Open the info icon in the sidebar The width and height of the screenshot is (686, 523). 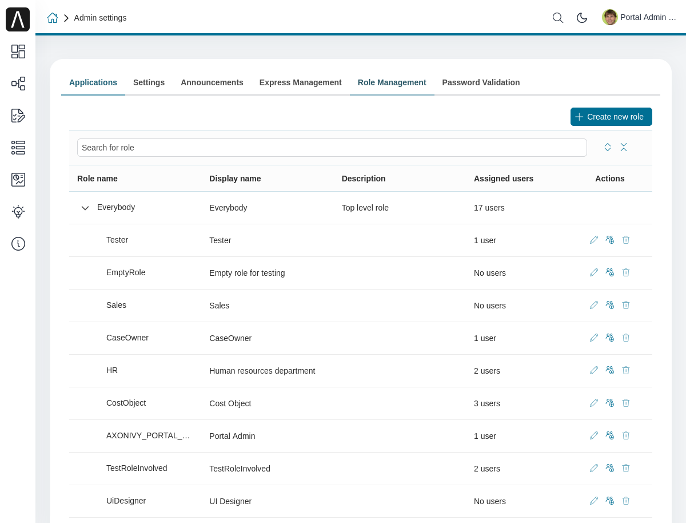(x=18, y=244)
